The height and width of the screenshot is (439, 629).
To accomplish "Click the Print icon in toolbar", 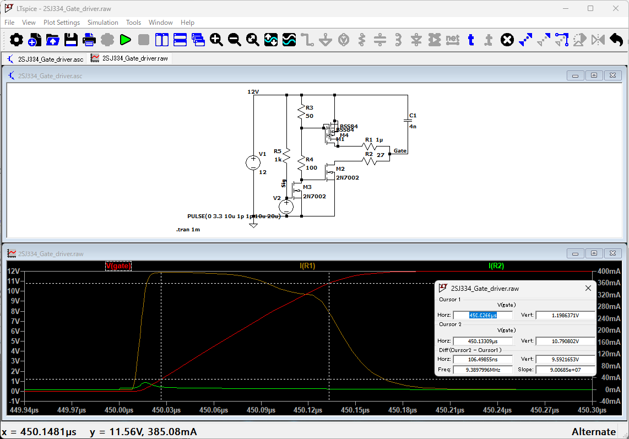I will pyautogui.click(x=89, y=40).
